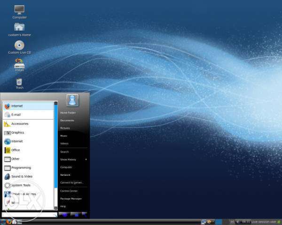Click the show desktop launcher on the taskbar
This screenshot has height=225, width=282.
point(19,222)
